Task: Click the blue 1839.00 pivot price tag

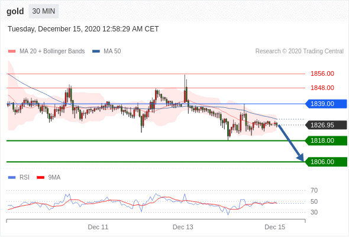Action: tap(326, 104)
